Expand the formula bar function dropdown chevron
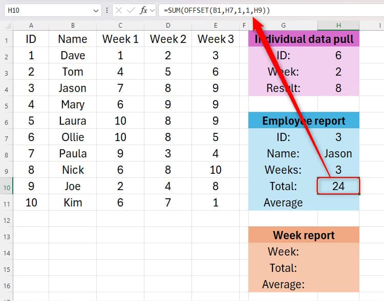The image size is (384, 301). (x=153, y=11)
